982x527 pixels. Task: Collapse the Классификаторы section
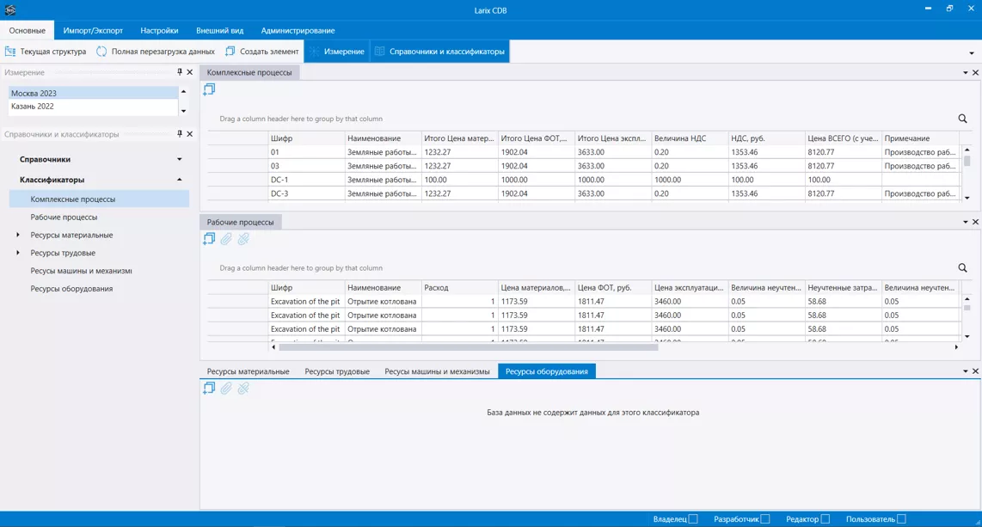click(180, 180)
